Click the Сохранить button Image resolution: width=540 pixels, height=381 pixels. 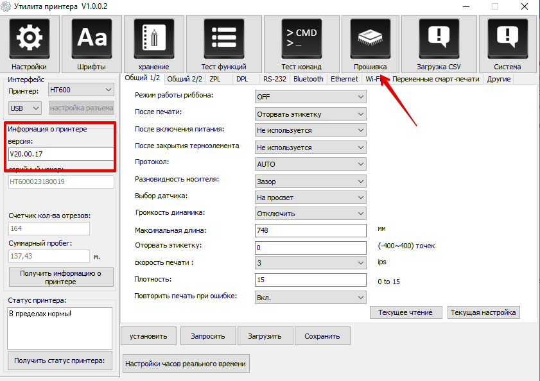pyautogui.click(x=322, y=335)
